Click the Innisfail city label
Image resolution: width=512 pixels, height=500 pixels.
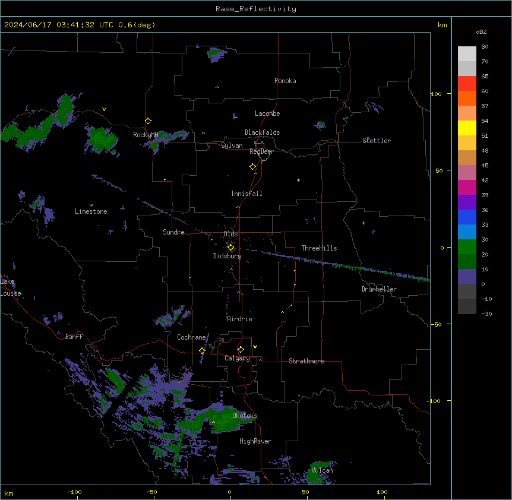[246, 194]
